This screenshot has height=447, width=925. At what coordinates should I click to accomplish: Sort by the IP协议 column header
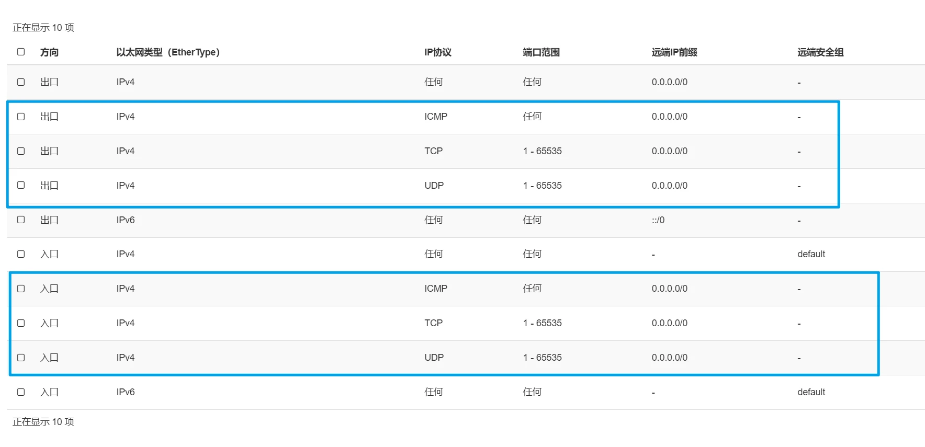[437, 52]
